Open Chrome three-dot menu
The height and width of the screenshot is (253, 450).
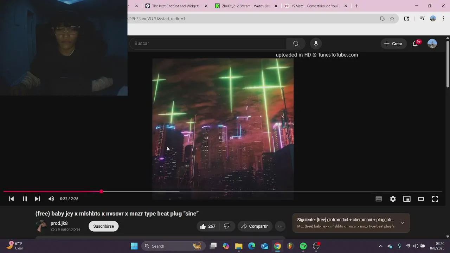click(444, 19)
